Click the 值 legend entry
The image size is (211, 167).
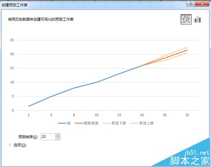click(x=64, y=123)
